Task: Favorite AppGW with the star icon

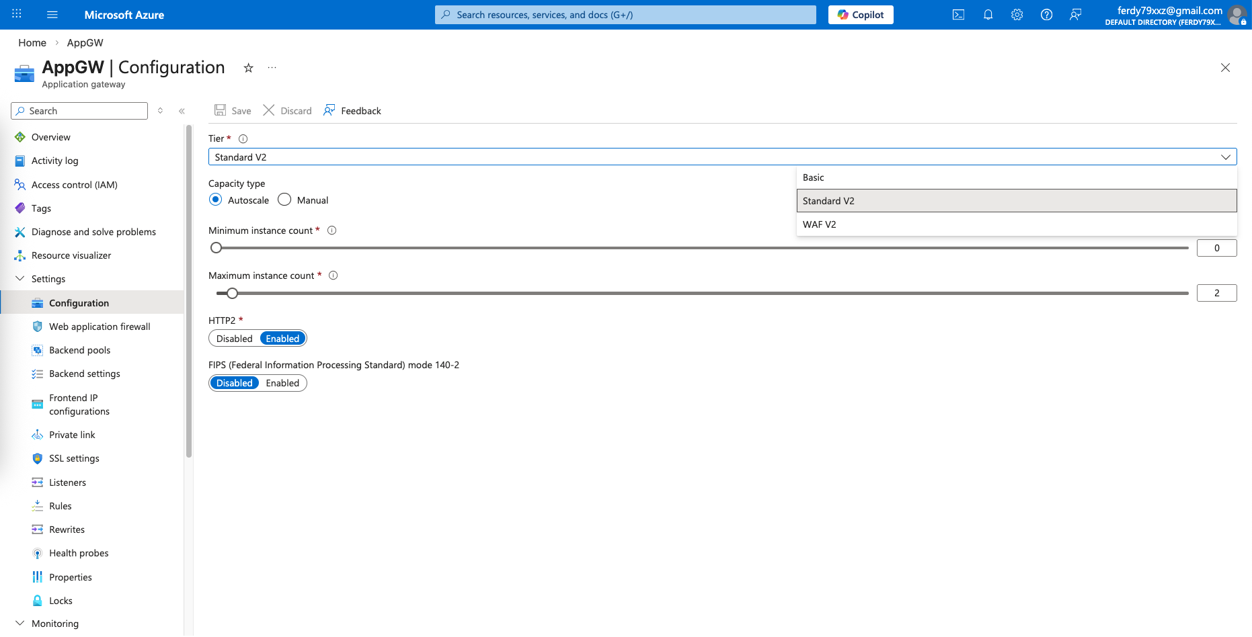Action: point(248,68)
